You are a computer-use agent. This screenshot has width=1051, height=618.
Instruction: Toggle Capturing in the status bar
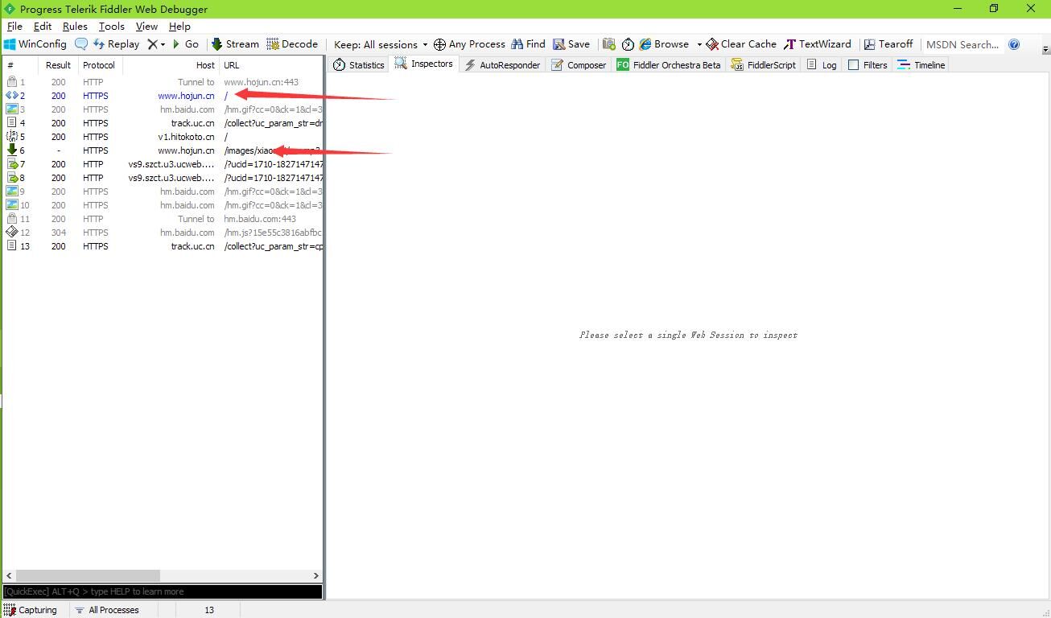[x=31, y=610]
